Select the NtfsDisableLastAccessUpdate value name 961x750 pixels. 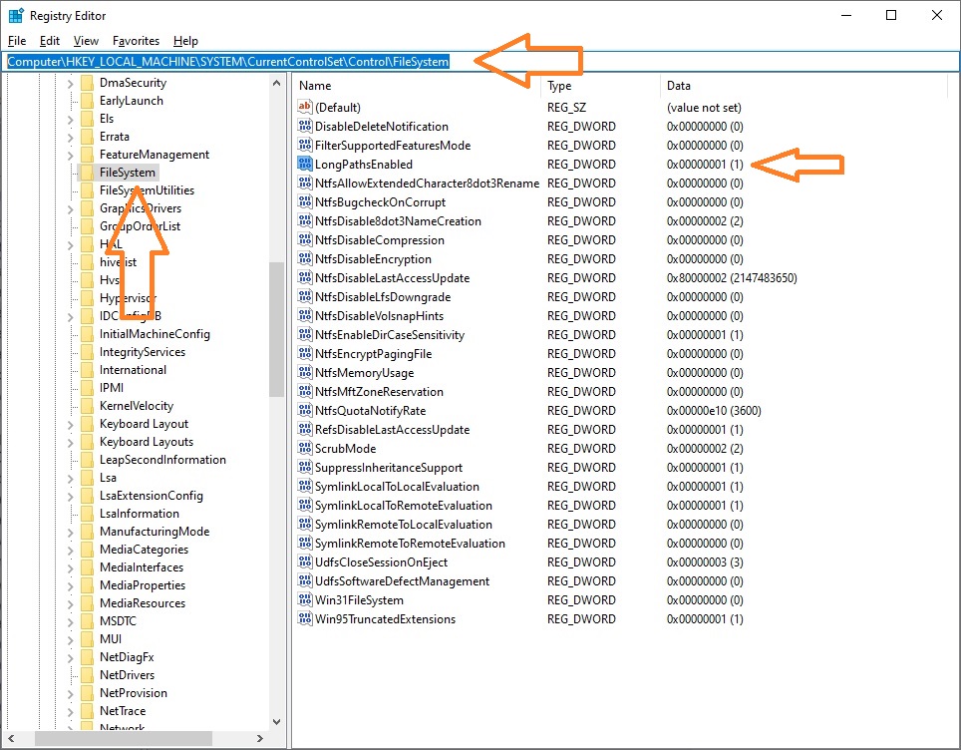point(392,278)
